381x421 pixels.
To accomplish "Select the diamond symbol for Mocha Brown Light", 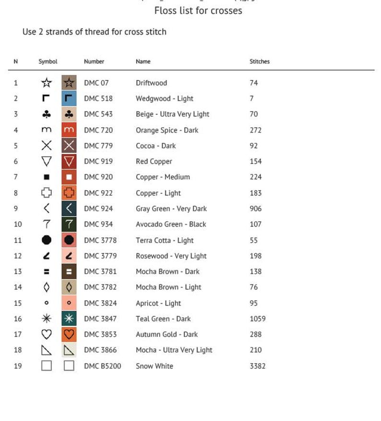I will [x=47, y=287].
